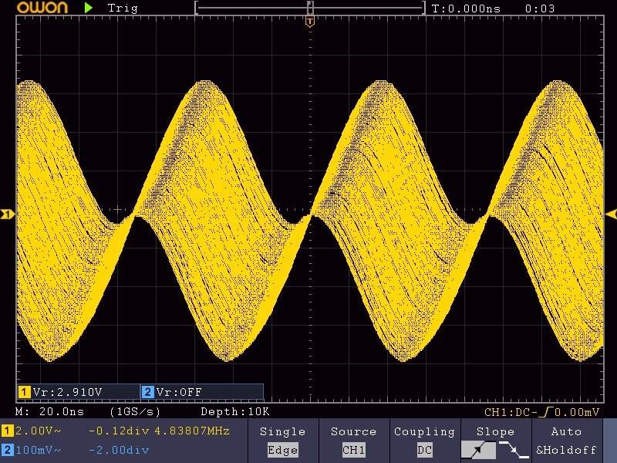Click the Vr:OFF measurement readout
617x463 pixels.
coord(179,392)
